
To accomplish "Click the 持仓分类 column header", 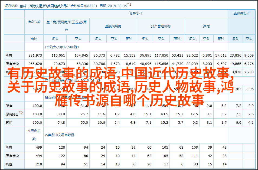I will (x=34, y=22).
